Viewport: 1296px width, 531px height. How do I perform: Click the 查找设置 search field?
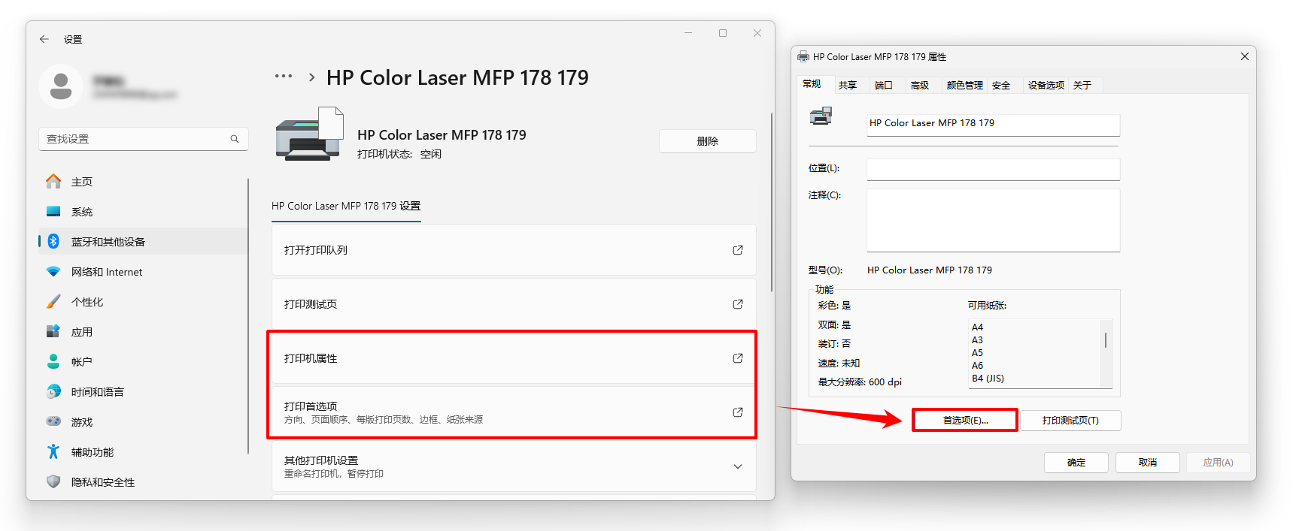pyautogui.click(x=144, y=139)
